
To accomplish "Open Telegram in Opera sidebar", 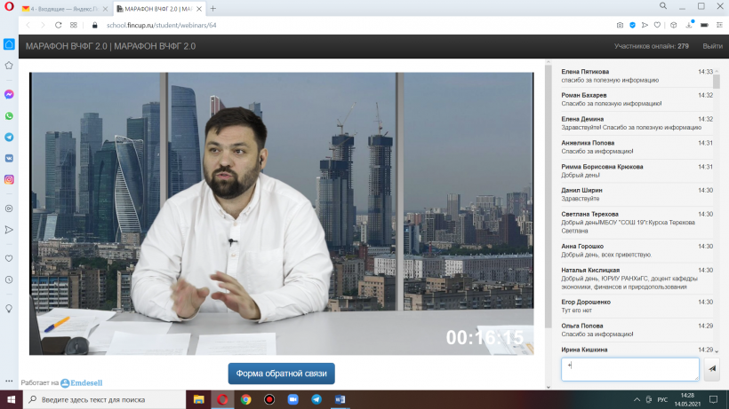I will coord(9,138).
